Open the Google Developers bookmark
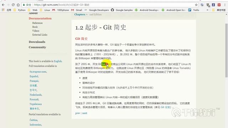This screenshot has width=228, height=128. pyautogui.click(x=97, y=10)
